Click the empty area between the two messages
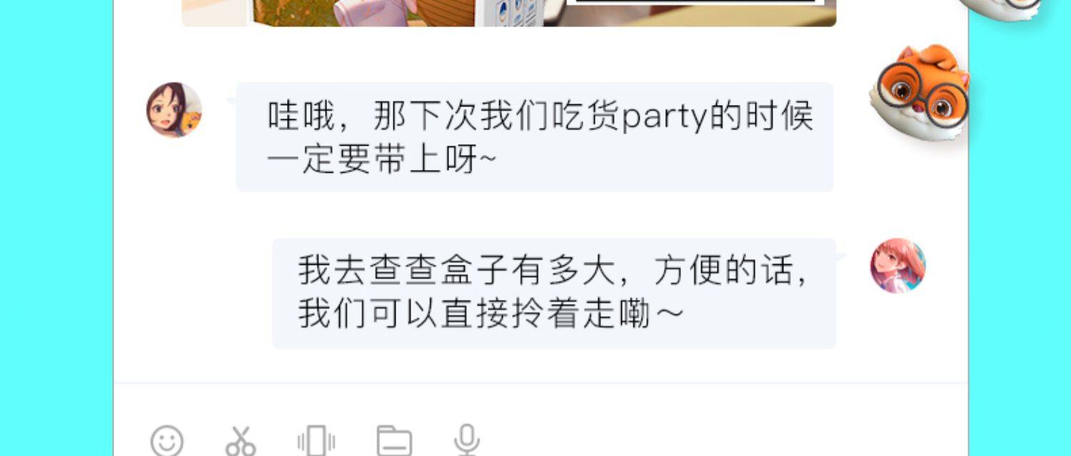This screenshot has width=1071, height=456. [x=540, y=215]
